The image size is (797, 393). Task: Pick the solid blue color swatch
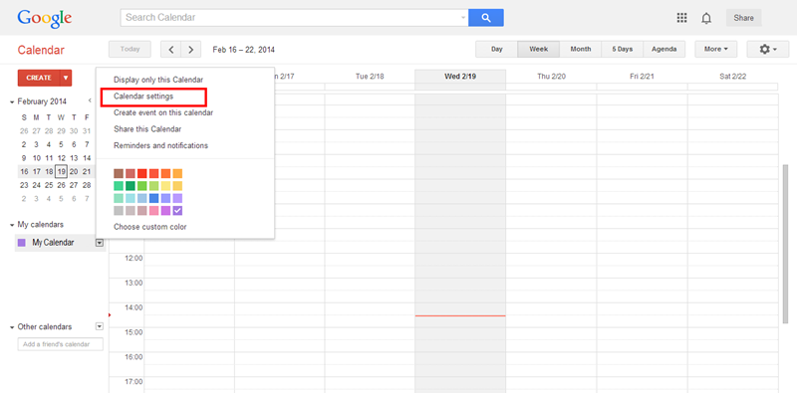(154, 198)
